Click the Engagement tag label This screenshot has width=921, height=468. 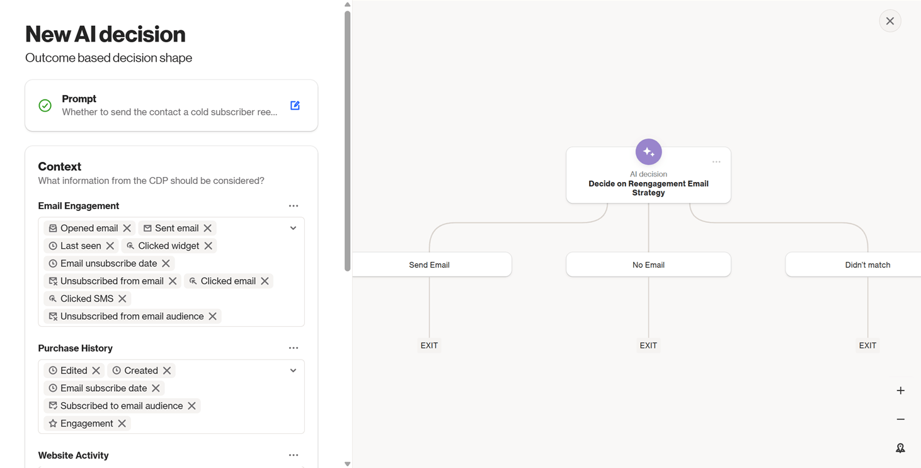coord(87,423)
